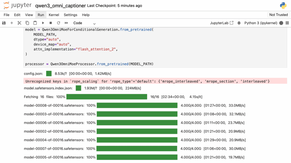Restart kernel and run all cells
This screenshot has width=291, height=163.
click(x=66, y=23)
